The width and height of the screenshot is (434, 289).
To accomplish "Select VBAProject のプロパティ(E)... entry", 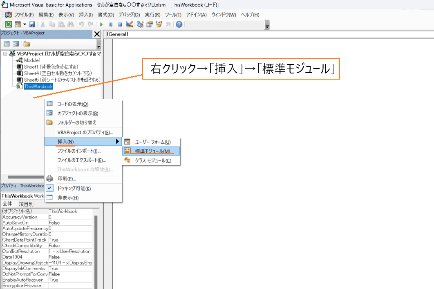I will 83,132.
